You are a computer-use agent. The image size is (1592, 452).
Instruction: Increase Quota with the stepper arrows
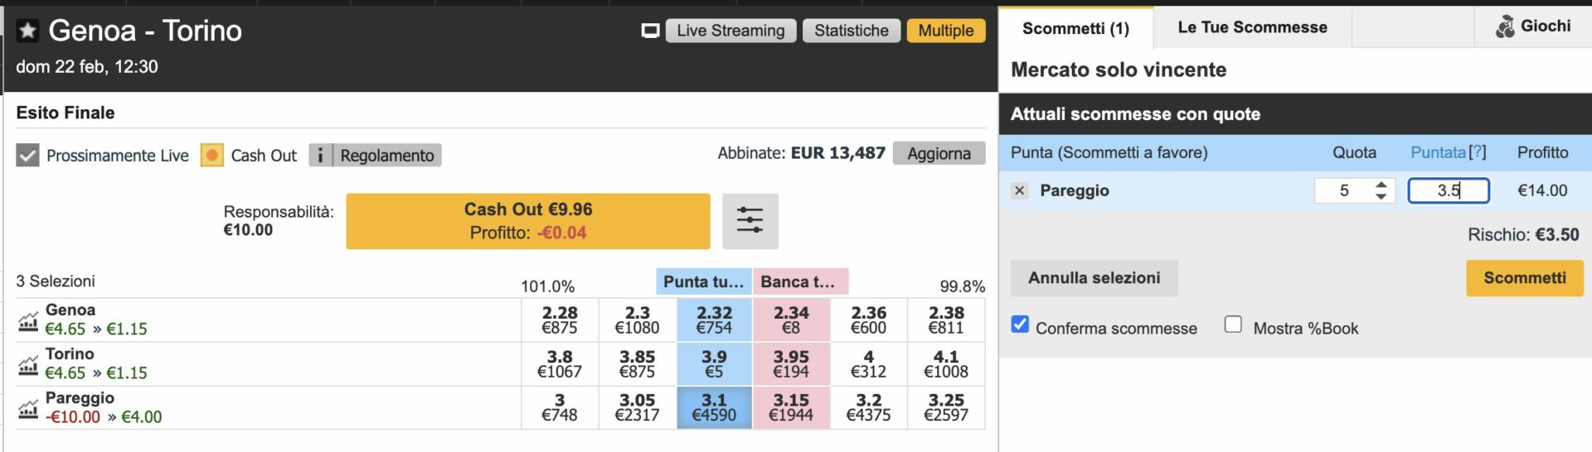tap(1381, 185)
